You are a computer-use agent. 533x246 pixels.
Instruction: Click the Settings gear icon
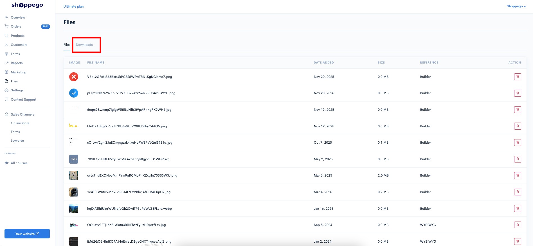[6, 90]
